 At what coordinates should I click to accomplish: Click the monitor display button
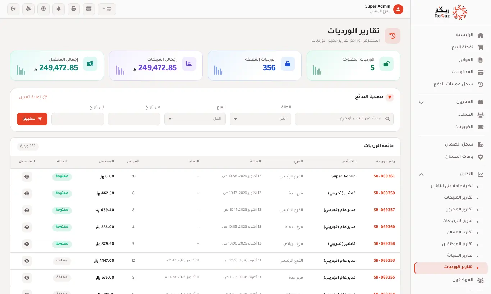point(107,9)
